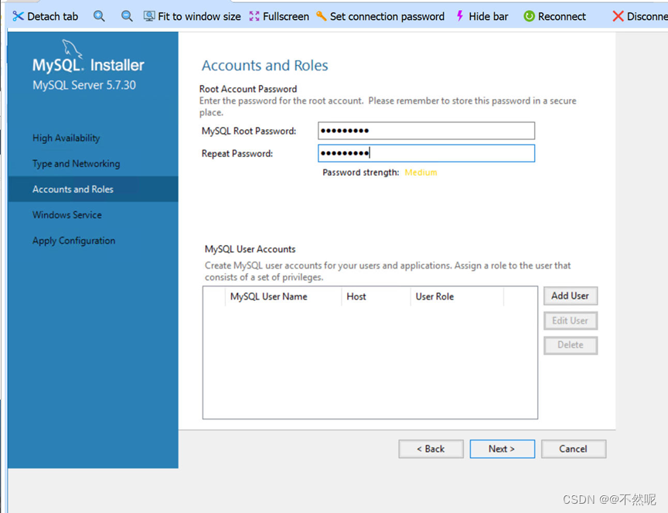Image resolution: width=668 pixels, height=513 pixels.
Task: Click the disabled Delete button
Action: pos(571,345)
